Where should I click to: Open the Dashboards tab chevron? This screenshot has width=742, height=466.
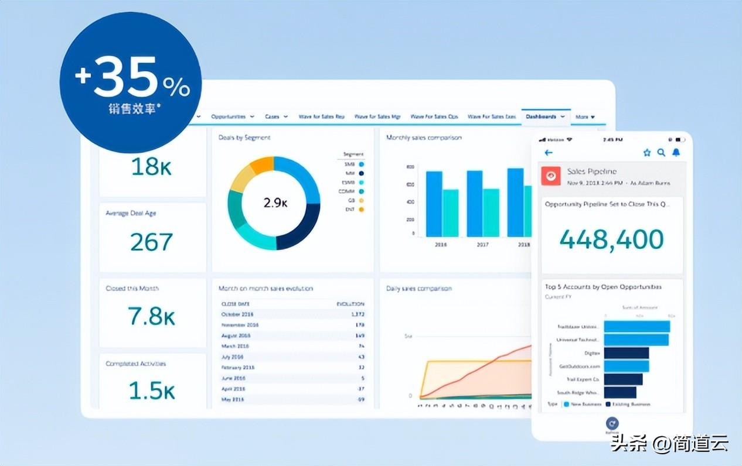[x=563, y=117]
